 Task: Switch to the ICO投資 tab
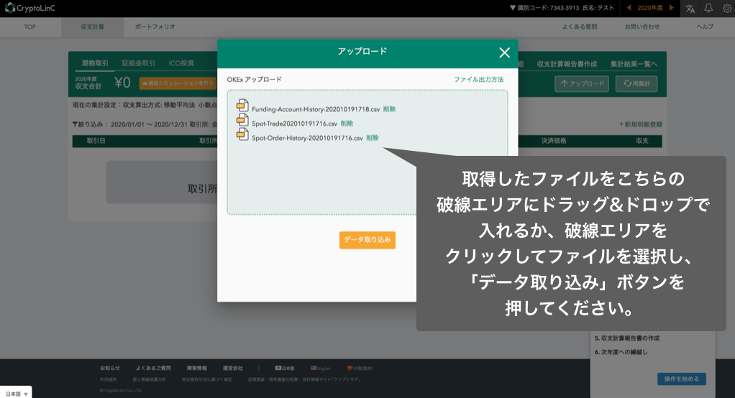point(181,63)
